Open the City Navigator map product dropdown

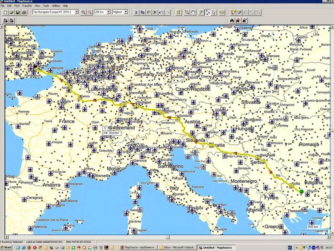coord(77,12)
